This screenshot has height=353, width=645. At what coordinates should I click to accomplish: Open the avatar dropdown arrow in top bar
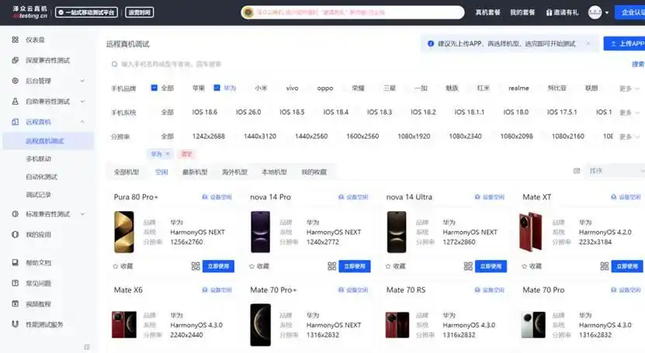tap(607, 12)
